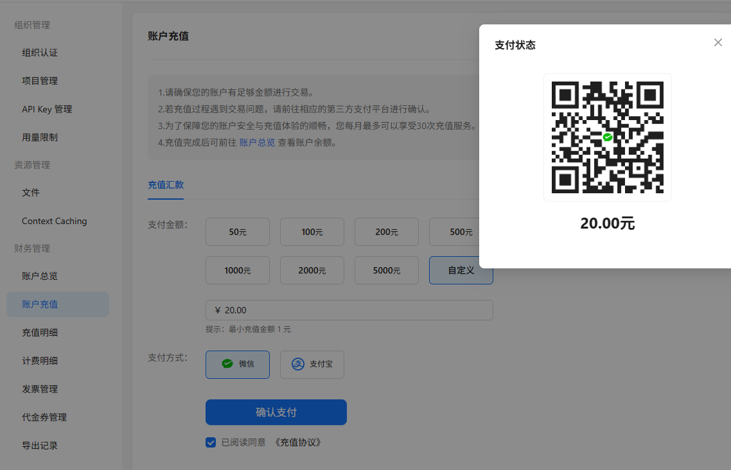Choose the 1000元 amount option
Image resolution: width=731 pixels, height=470 pixels.
(238, 270)
